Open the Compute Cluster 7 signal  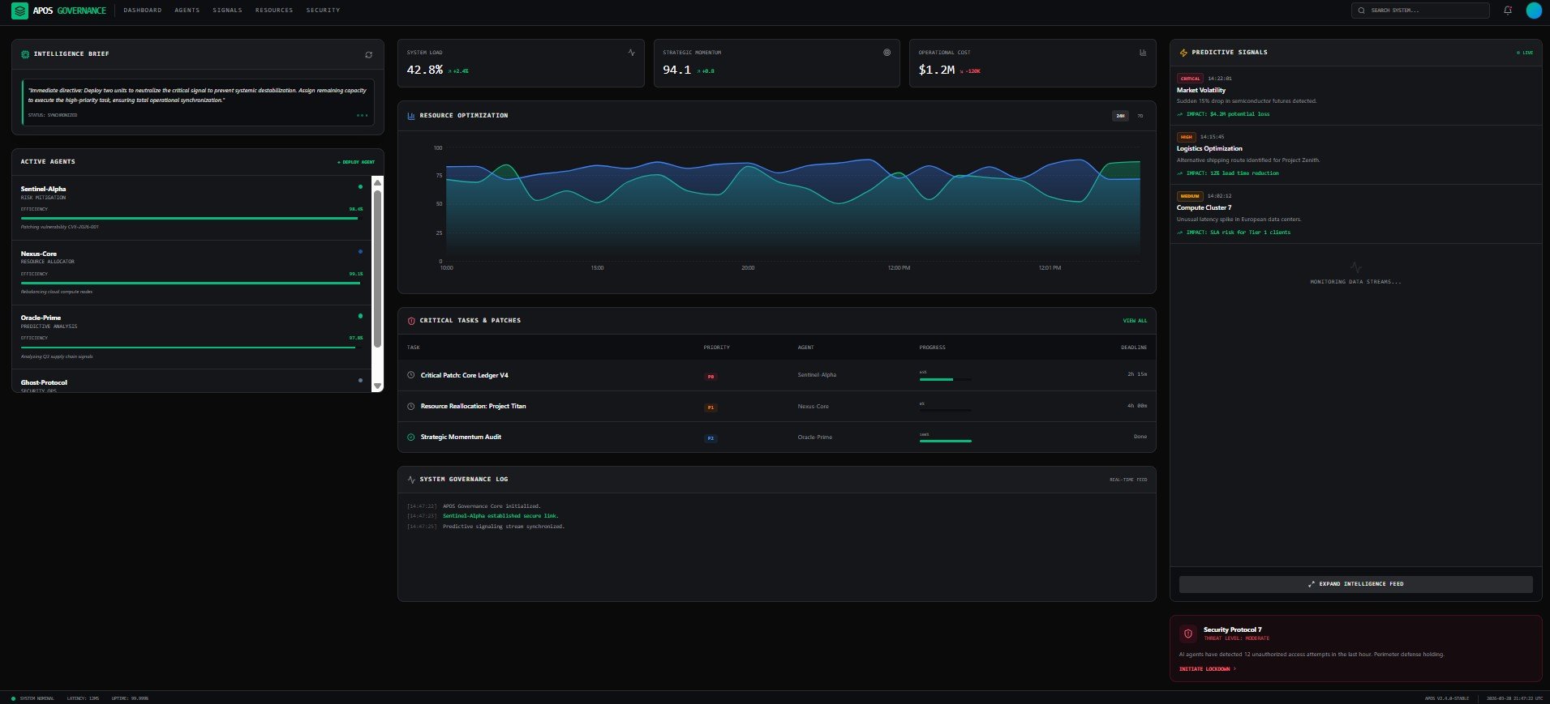click(x=1355, y=214)
